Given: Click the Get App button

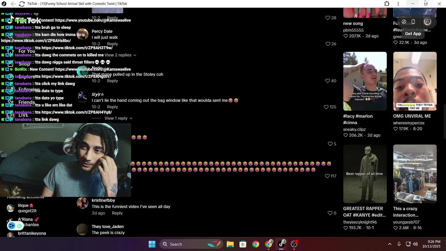Looking at the screenshot, I should pos(413,34).
